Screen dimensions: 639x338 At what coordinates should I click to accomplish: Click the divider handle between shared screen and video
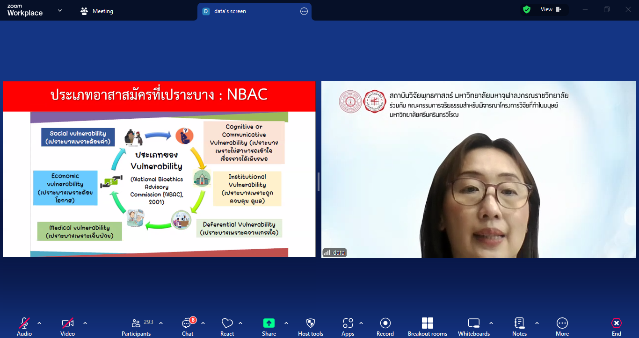pos(319,181)
